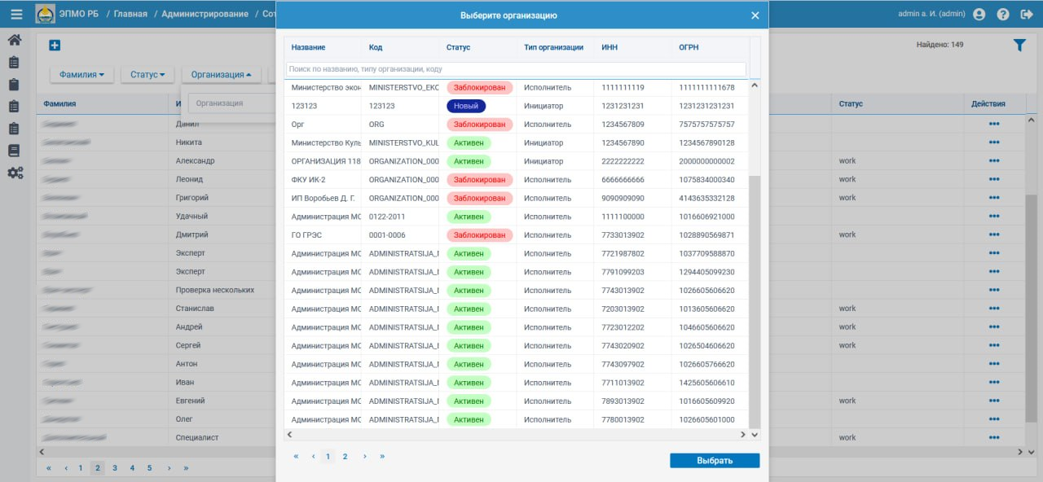Open actions dots for row Станислав

click(994, 309)
